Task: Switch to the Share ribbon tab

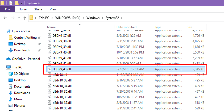Action: [x=38, y=9]
